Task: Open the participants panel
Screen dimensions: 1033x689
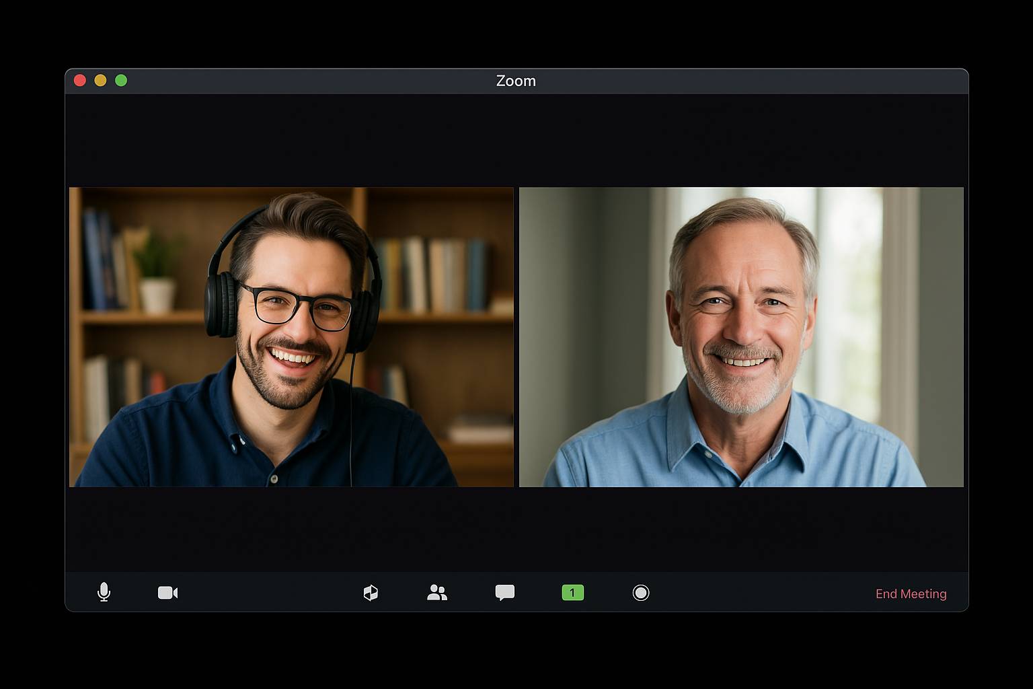Action: coord(437,593)
